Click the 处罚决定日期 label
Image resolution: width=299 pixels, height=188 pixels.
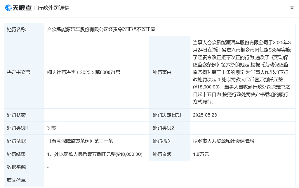[x=166, y=115]
